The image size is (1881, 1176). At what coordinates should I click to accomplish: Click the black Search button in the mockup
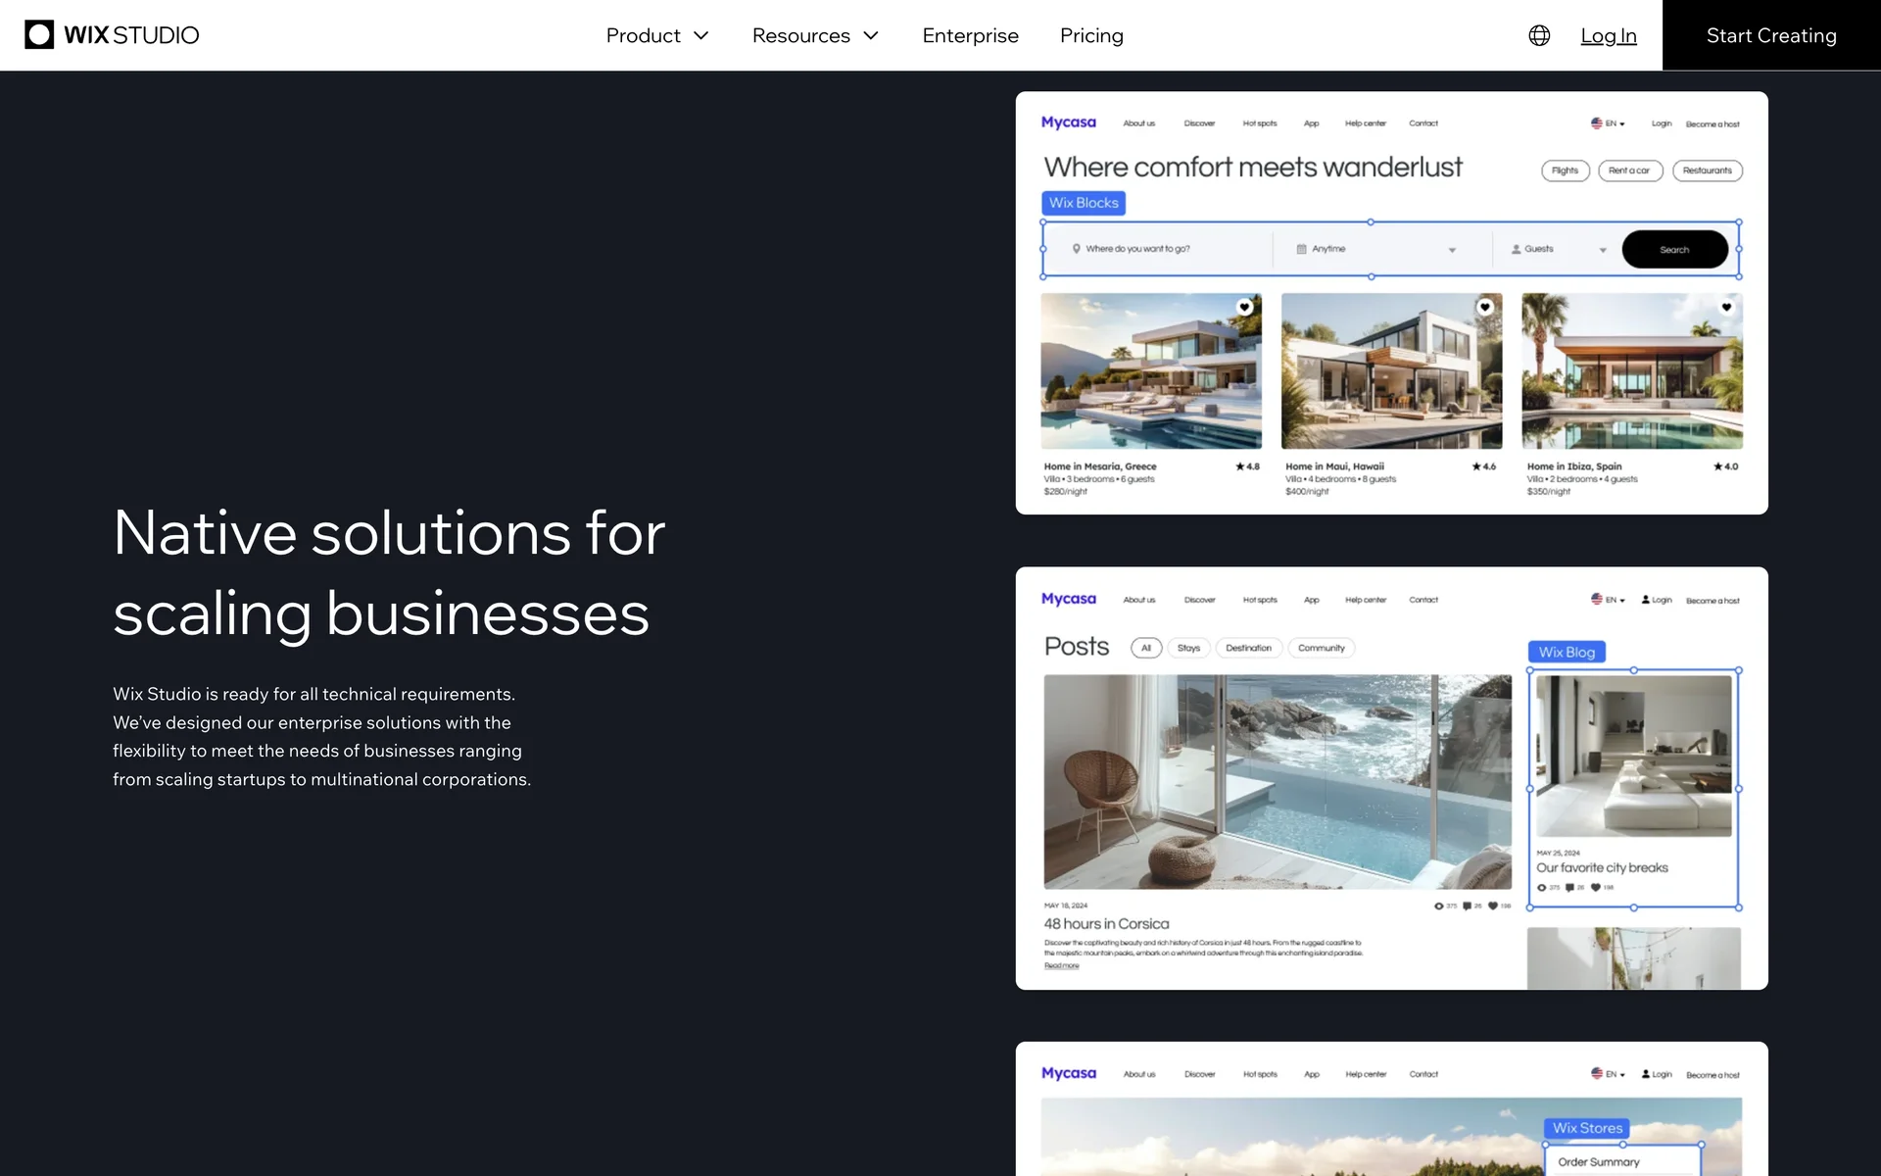click(1674, 249)
